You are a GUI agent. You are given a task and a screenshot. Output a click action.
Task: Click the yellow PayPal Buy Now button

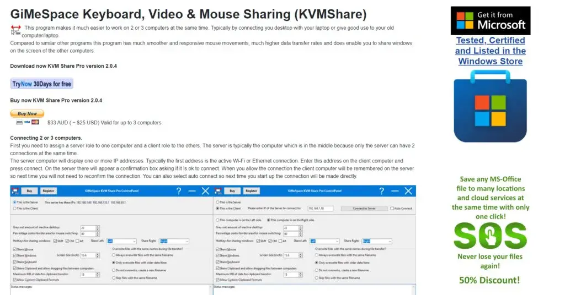pos(27,113)
